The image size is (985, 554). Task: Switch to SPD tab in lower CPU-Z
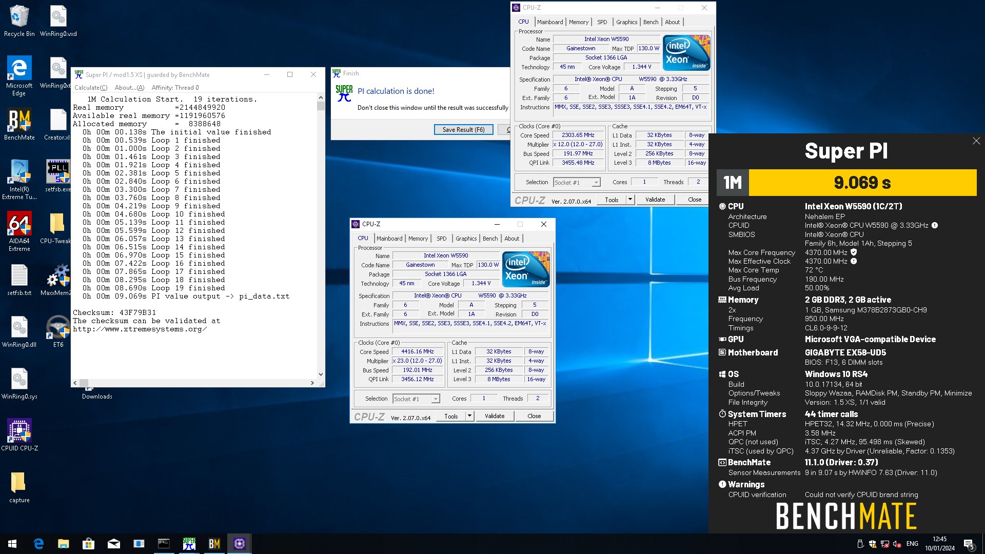tap(442, 239)
